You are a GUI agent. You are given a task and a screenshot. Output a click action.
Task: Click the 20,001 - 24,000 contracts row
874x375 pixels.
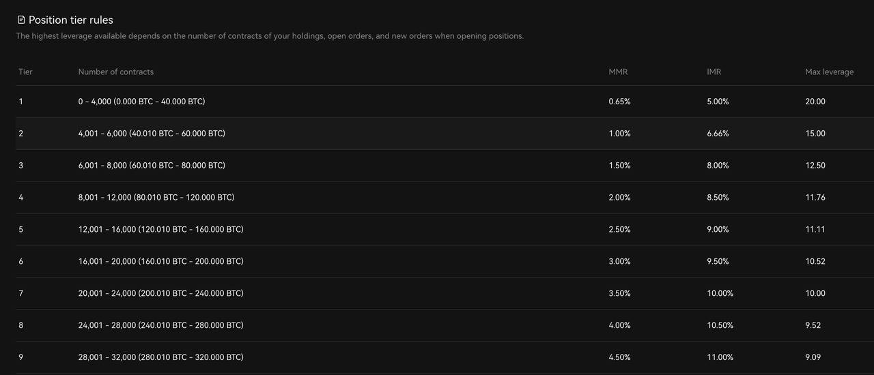(x=160, y=294)
